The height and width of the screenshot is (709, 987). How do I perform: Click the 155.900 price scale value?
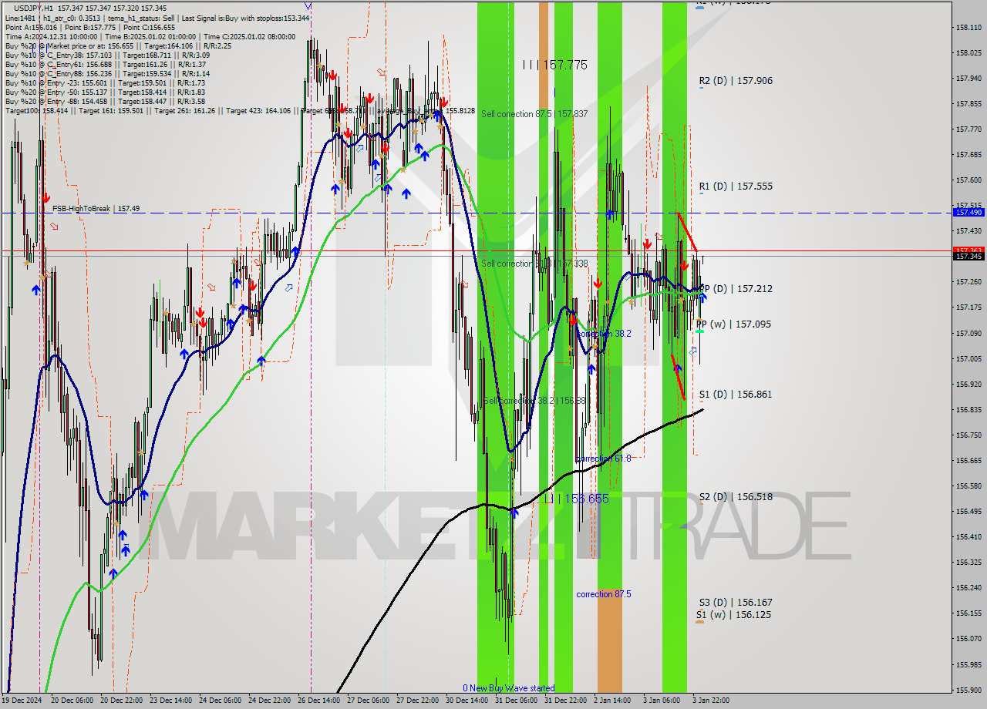(x=968, y=690)
